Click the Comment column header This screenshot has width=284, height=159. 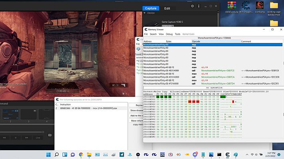(262, 41)
